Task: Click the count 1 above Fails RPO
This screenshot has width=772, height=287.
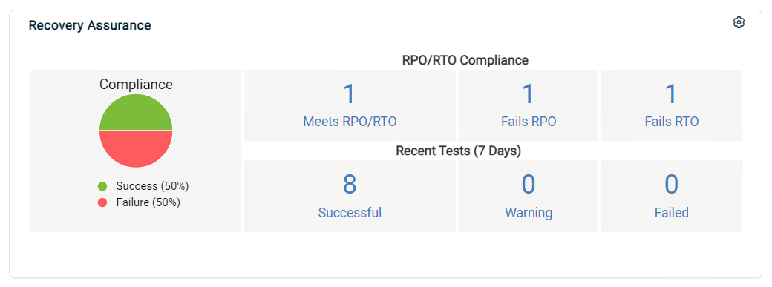Action: coord(528,93)
